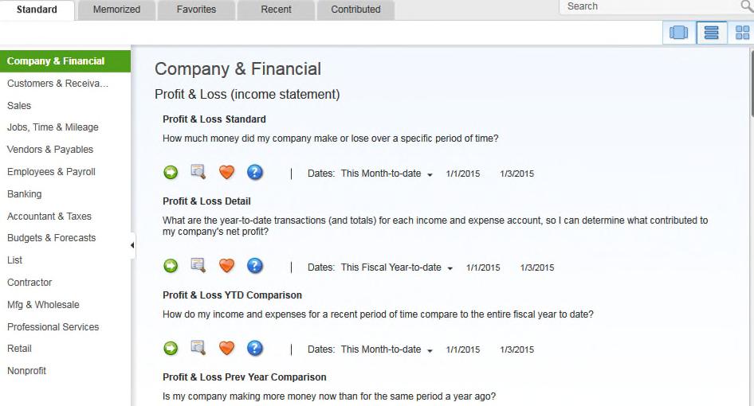Screen dimensions: 754x406
Task: Select the list view icon
Action: pos(711,33)
